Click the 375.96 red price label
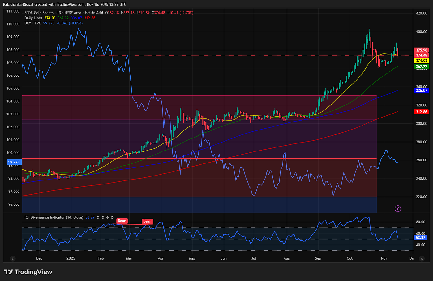Image resolution: width=433 pixels, height=281 pixels. tap(421, 50)
